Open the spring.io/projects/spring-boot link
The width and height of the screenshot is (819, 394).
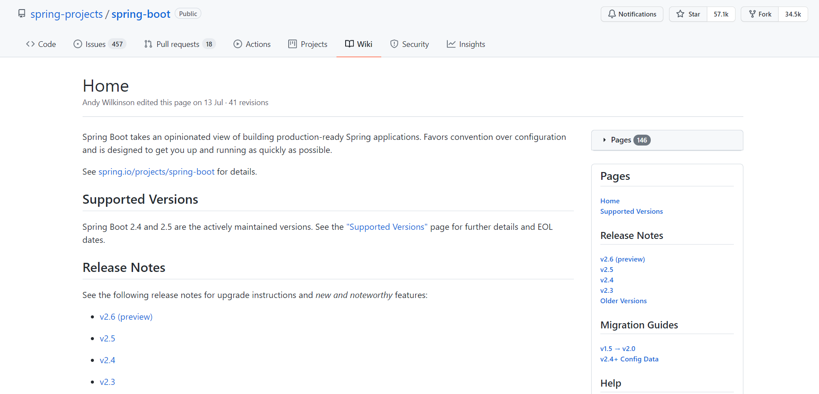pyautogui.click(x=156, y=172)
